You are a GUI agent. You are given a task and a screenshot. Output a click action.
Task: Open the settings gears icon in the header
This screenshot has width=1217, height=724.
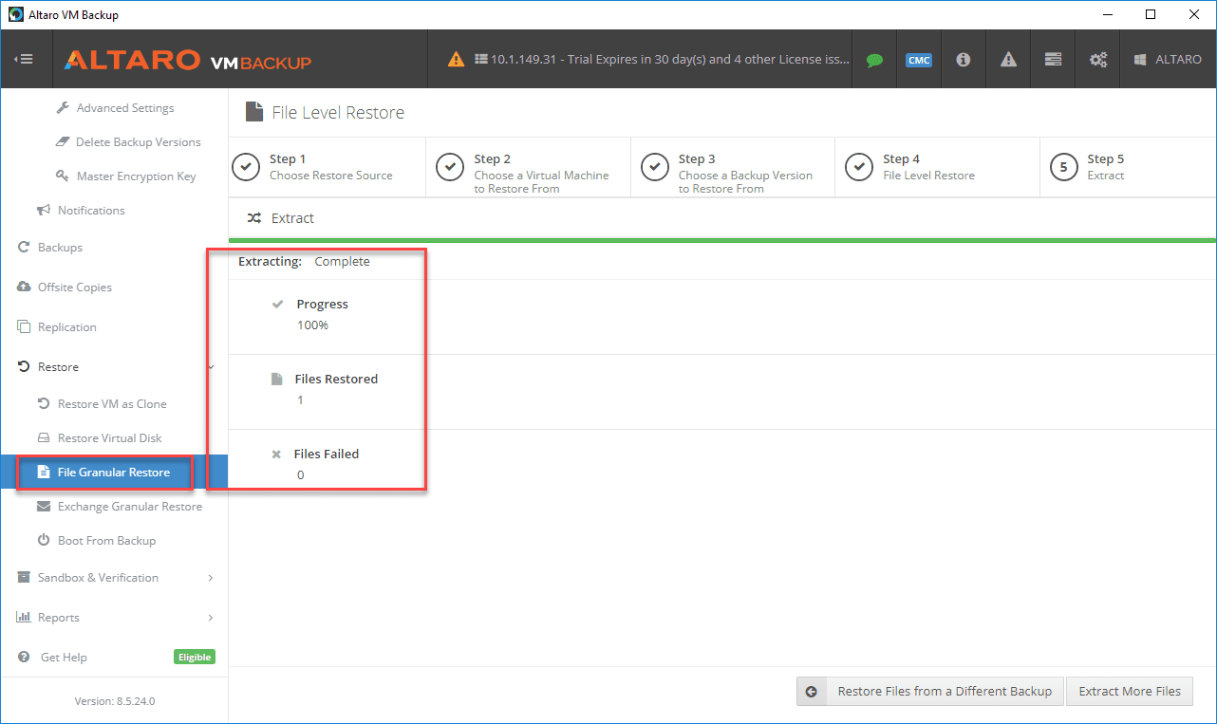(1098, 60)
